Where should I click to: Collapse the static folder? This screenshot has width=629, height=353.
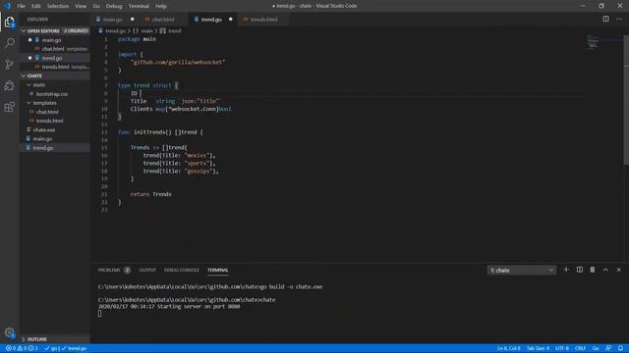29,85
